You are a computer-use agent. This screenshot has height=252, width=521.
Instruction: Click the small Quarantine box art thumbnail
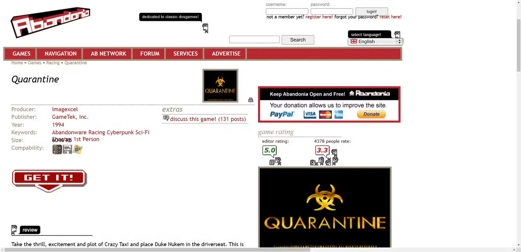point(220,86)
